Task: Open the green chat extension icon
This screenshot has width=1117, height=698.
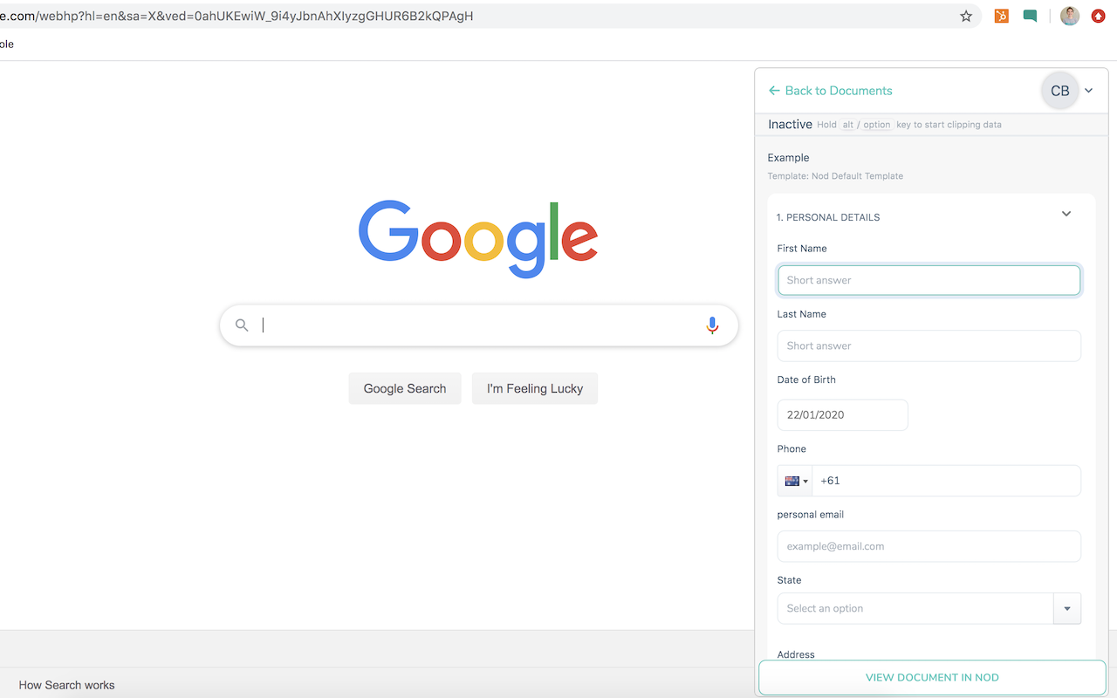Action: pos(1031,16)
